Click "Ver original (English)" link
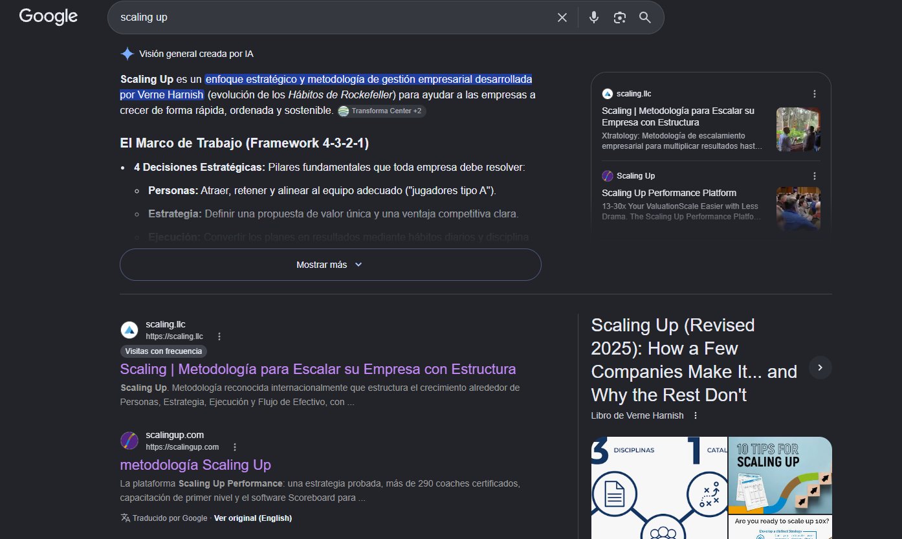Viewport: 902px width, 539px height. pyautogui.click(x=253, y=518)
